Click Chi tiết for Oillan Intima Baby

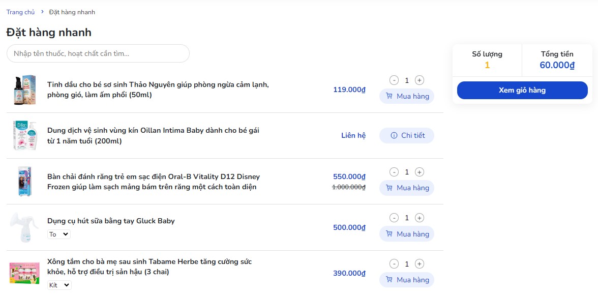[407, 135]
